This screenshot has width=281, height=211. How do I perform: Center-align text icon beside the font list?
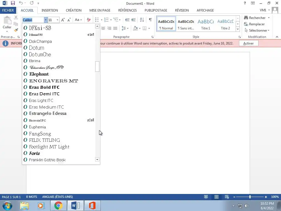point(103,28)
